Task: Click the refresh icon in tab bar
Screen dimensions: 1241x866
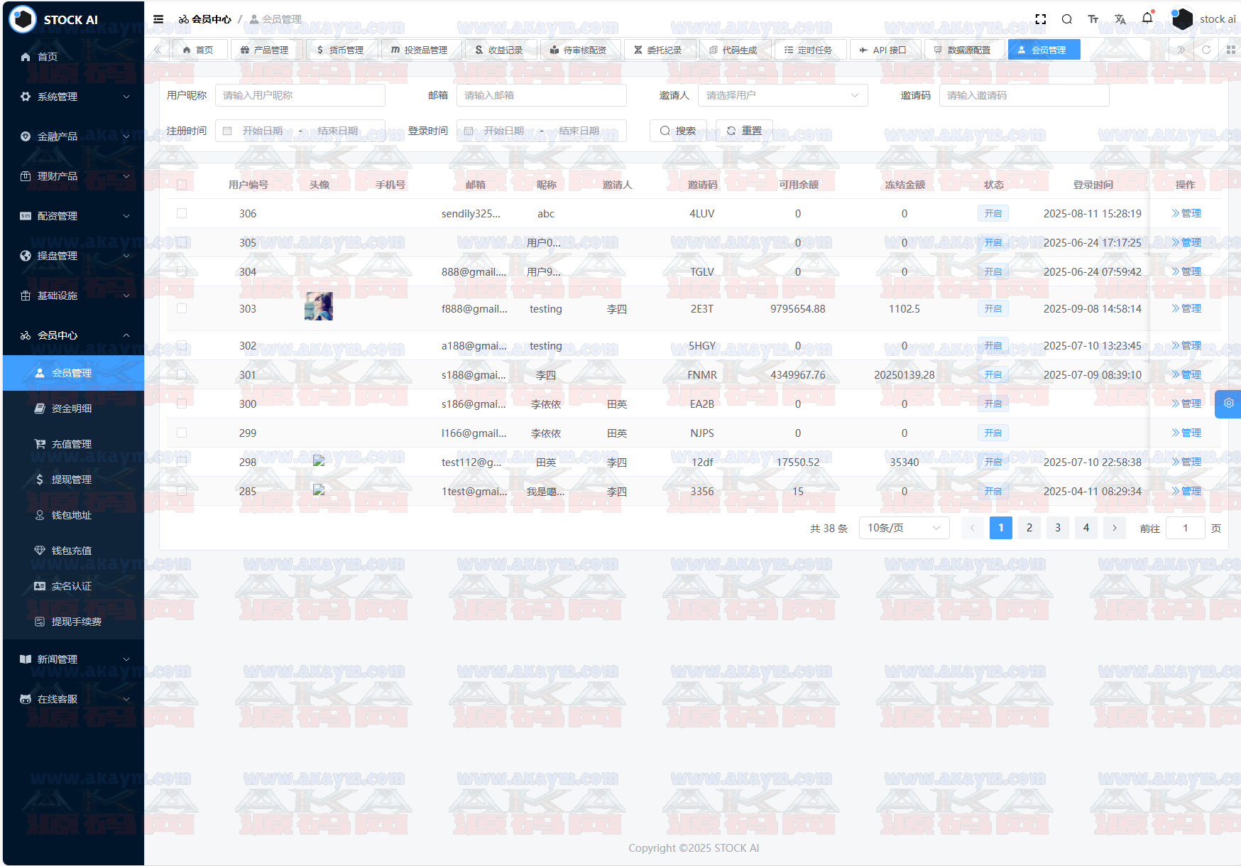Action: pyautogui.click(x=1206, y=50)
